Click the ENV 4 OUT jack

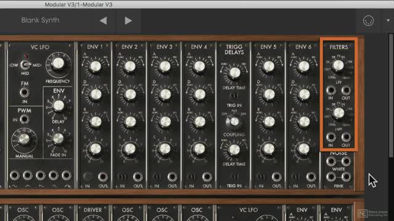pos(207,177)
